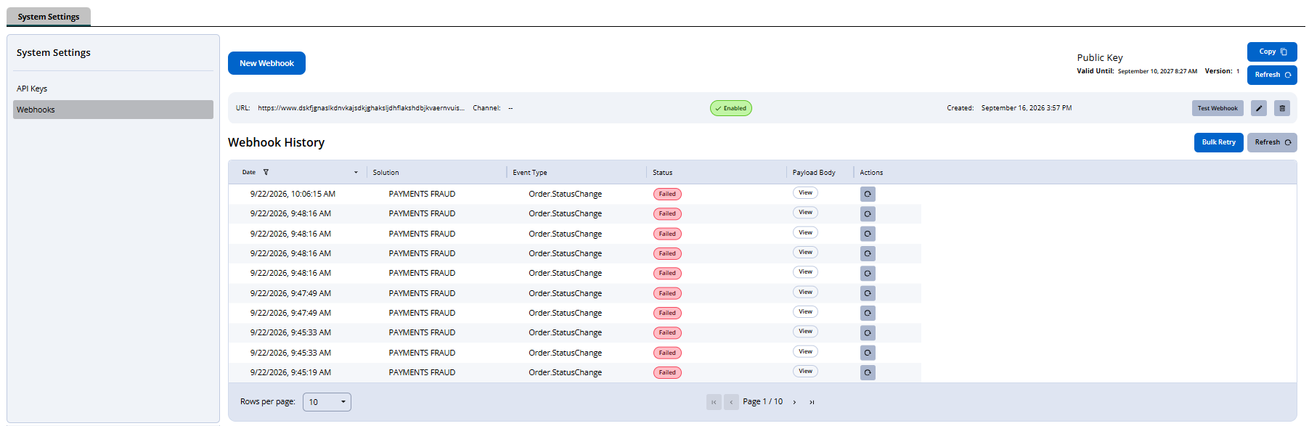This screenshot has width=1309, height=426.
Task: Go to first page of history
Action: [x=714, y=402]
